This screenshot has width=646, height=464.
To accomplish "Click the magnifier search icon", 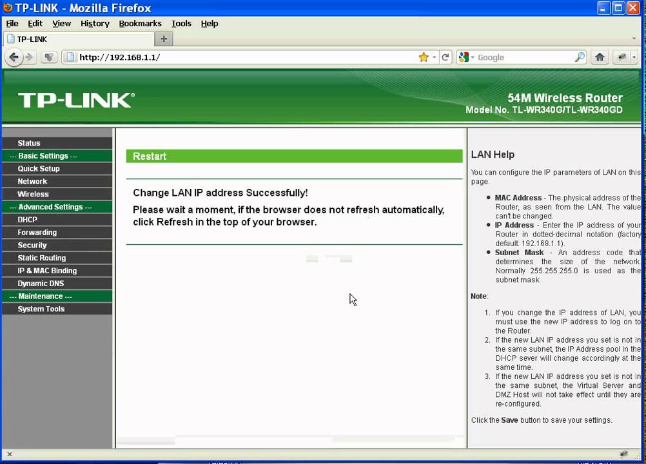I will click(580, 57).
